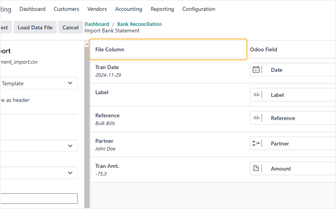This screenshot has width=336, height=209.
Task: Click the File Column header
Action: point(110,50)
